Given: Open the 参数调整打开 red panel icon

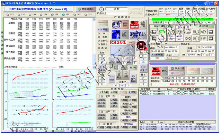Looking at the screenshot, I should click(x=138, y=24).
